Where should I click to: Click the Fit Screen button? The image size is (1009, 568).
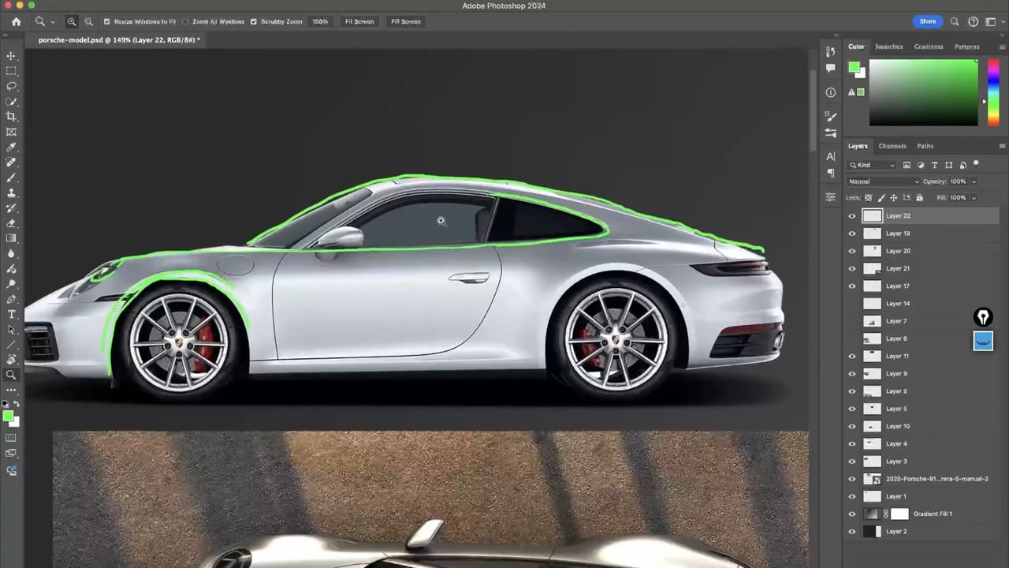tap(359, 21)
